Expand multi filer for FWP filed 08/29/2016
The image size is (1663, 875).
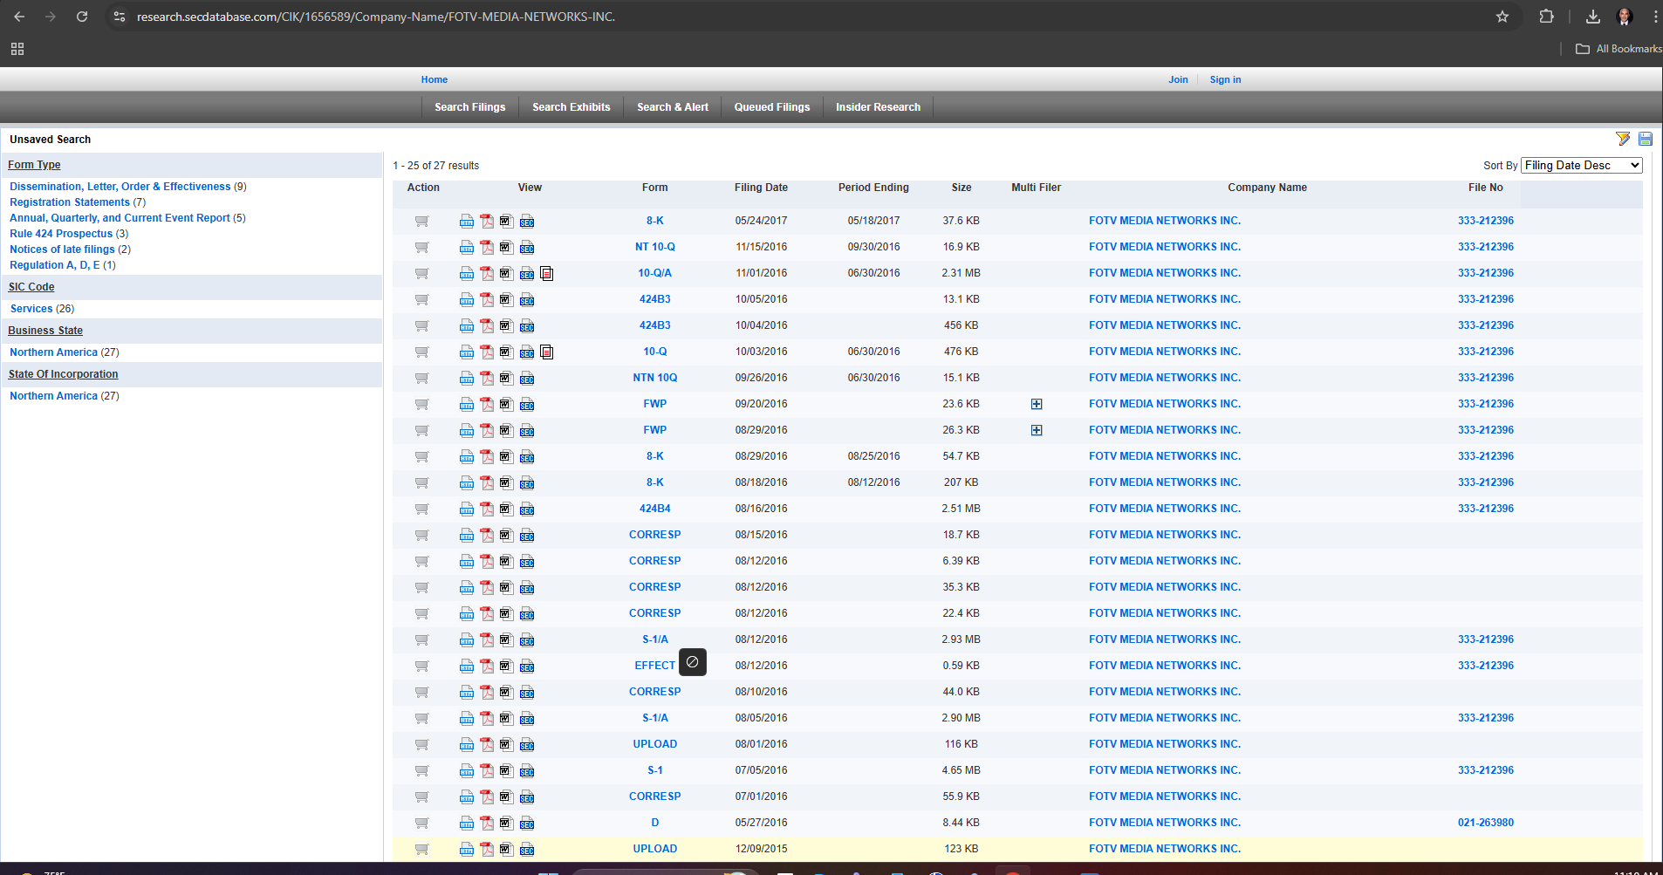(1037, 430)
